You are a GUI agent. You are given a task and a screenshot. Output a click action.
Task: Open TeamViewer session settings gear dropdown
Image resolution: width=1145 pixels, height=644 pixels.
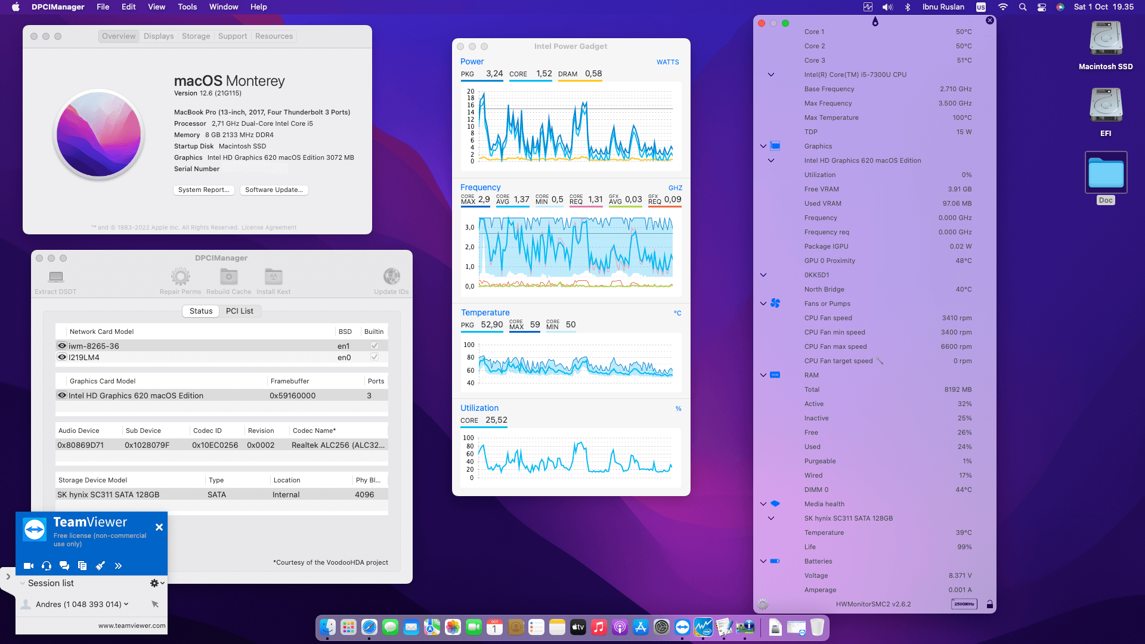click(157, 583)
